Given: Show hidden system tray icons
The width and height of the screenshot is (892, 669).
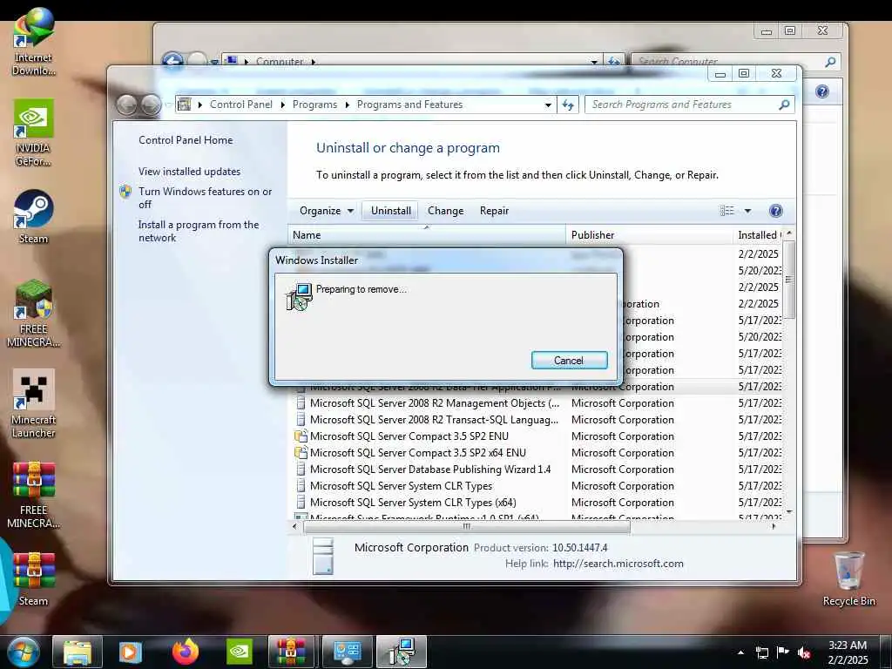Looking at the screenshot, I should 740,652.
